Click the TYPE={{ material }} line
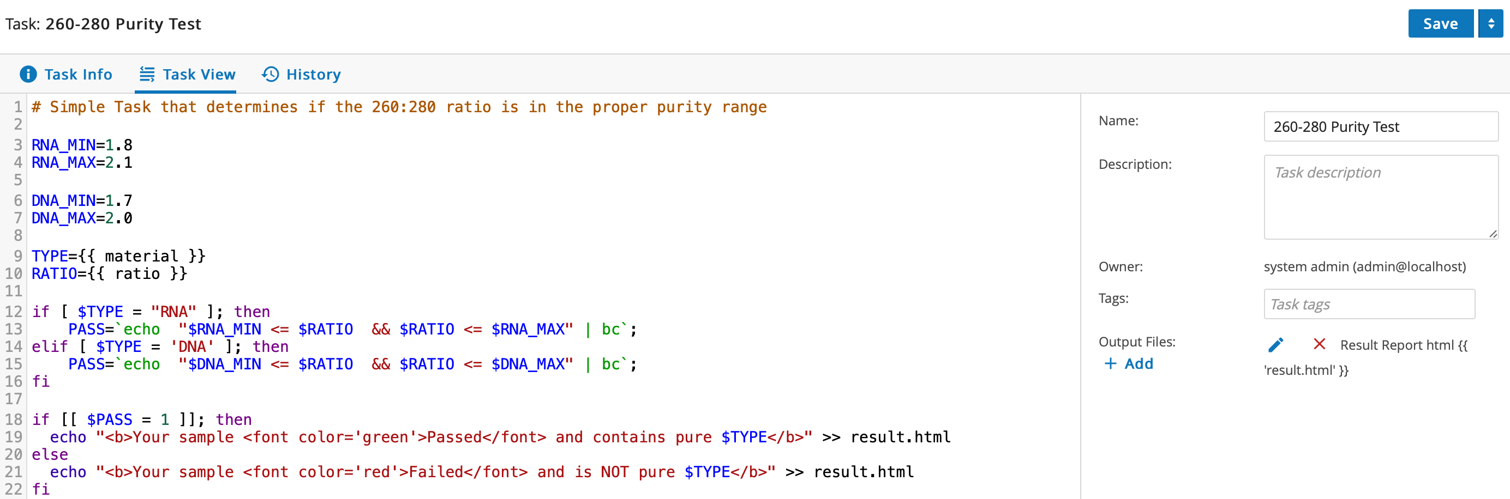Viewport: 1510px width, 499px height. pyautogui.click(x=118, y=256)
